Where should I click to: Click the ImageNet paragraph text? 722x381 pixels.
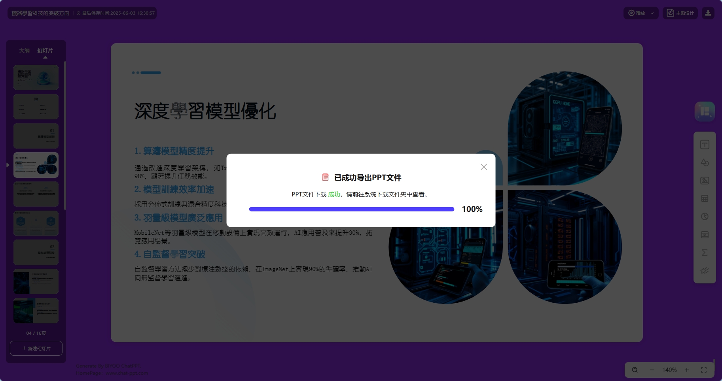pos(253,273)
